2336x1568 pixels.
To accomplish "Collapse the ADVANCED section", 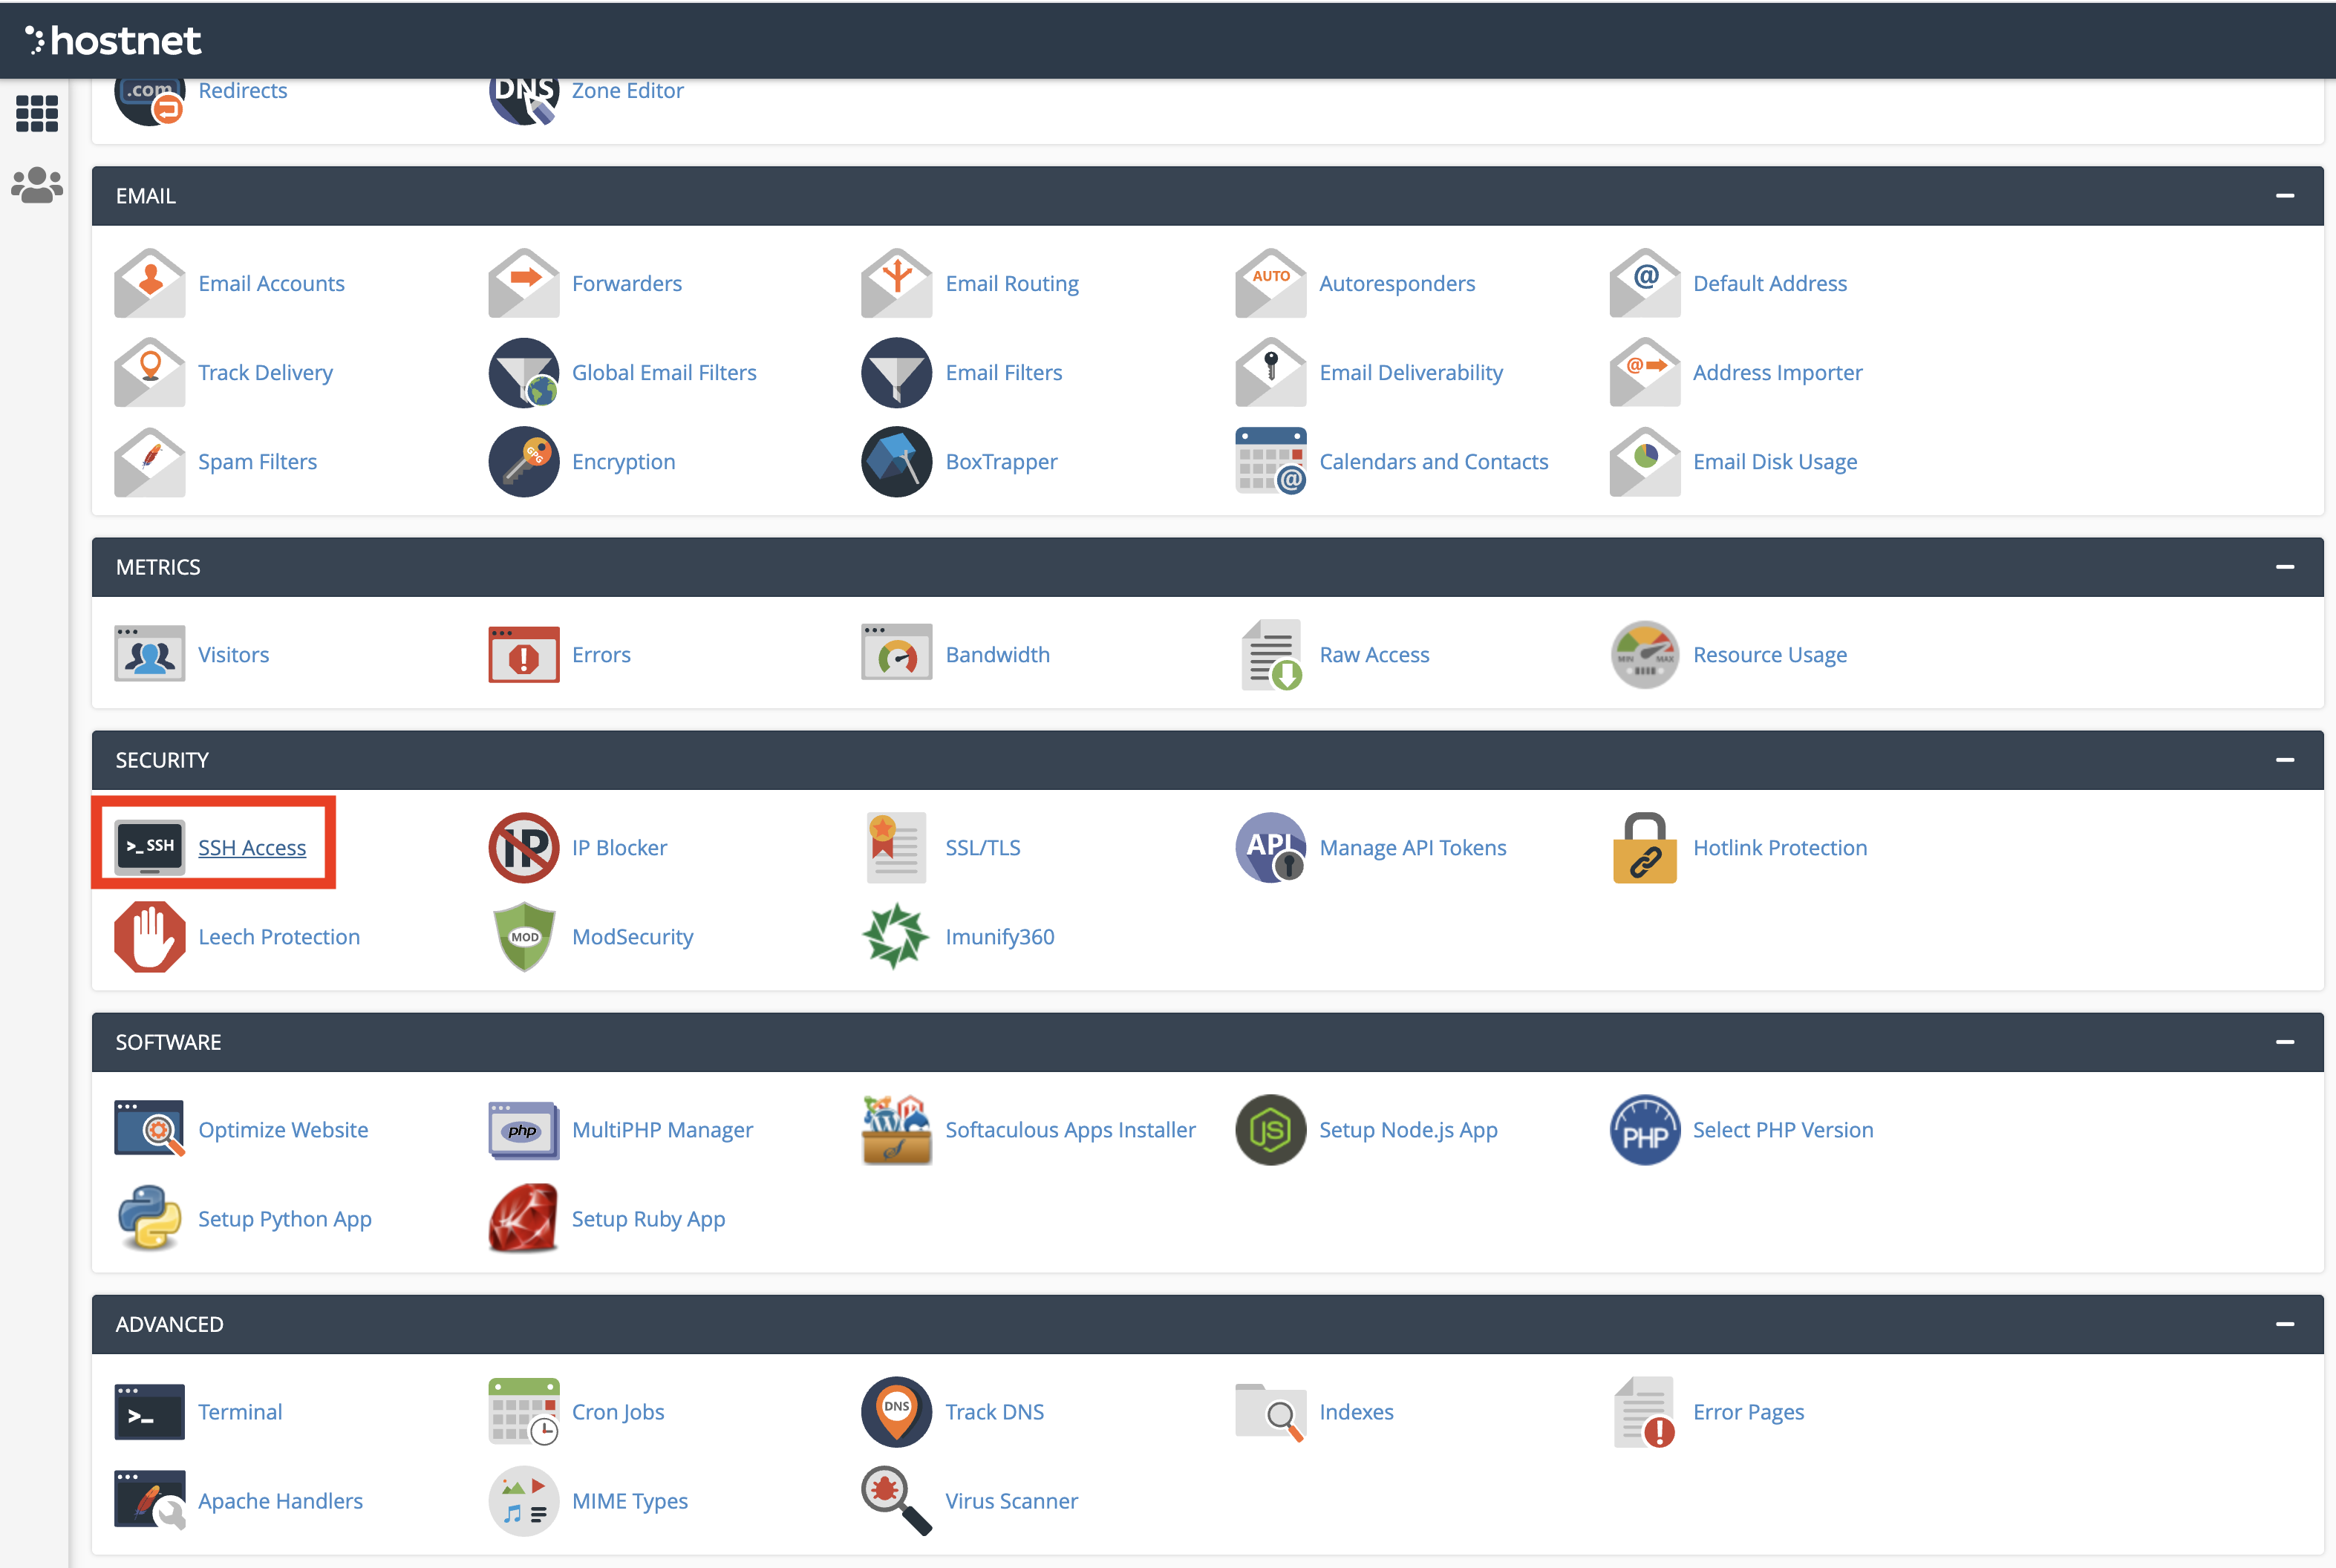I will point(2284,1324).
